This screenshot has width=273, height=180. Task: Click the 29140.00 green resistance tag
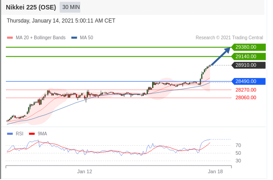[x=249, y=56]
